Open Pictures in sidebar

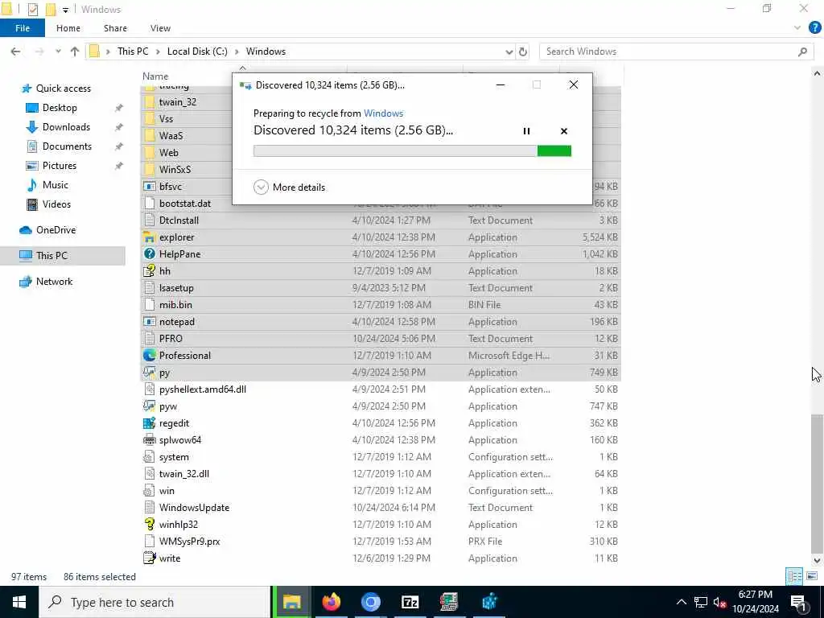click(59, 166)
